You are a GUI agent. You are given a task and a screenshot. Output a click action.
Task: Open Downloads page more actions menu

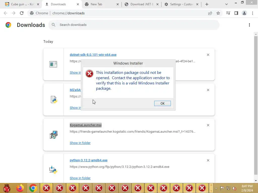tap(249, 25)
